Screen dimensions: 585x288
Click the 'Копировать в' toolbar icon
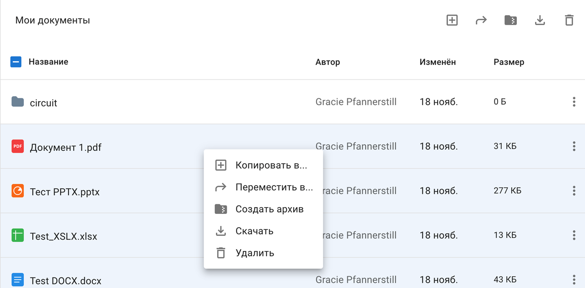(x=451, y=20)
